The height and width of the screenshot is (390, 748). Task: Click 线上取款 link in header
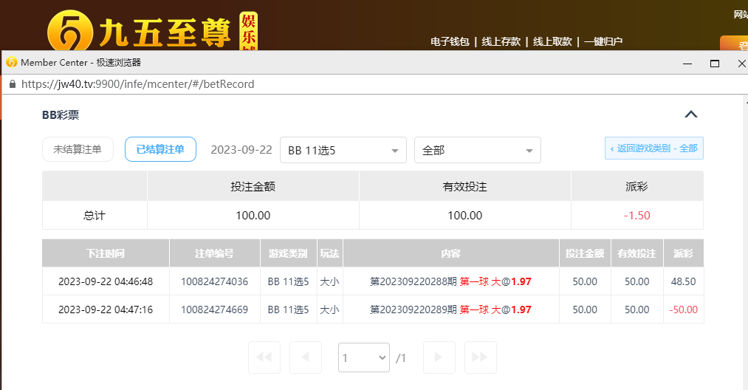click(553, 42)
